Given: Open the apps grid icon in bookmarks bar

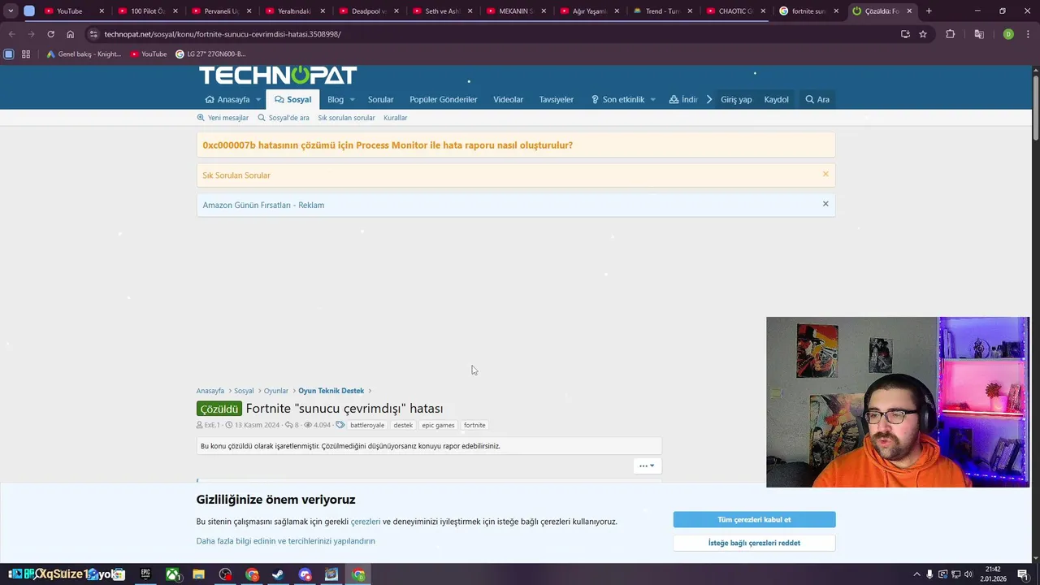Looking at the screenshot, I should (26, 54).
